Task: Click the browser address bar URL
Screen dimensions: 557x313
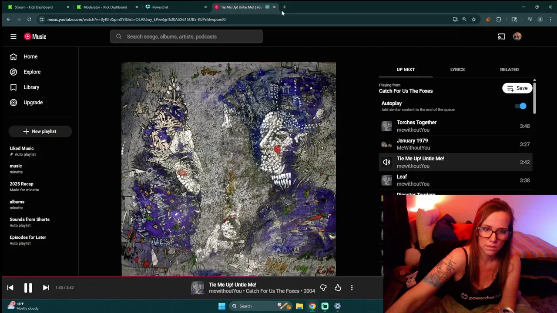Action: pos(136,19)
